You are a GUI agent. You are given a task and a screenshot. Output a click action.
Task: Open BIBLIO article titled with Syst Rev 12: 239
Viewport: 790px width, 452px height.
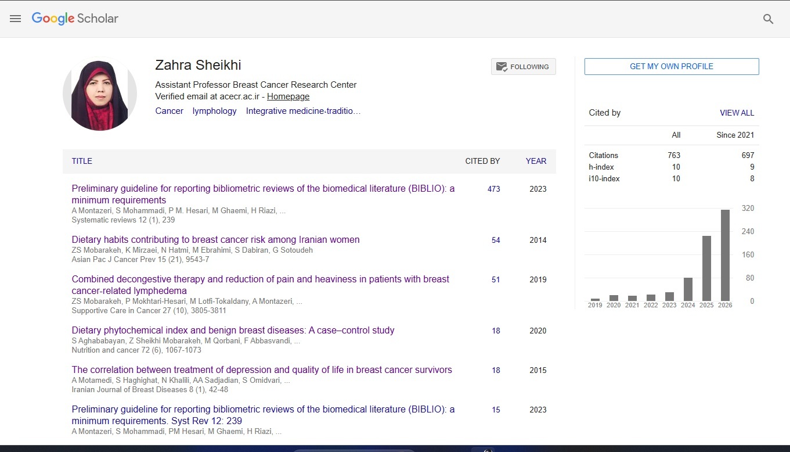pyautogui.click(x=263, y=415)
